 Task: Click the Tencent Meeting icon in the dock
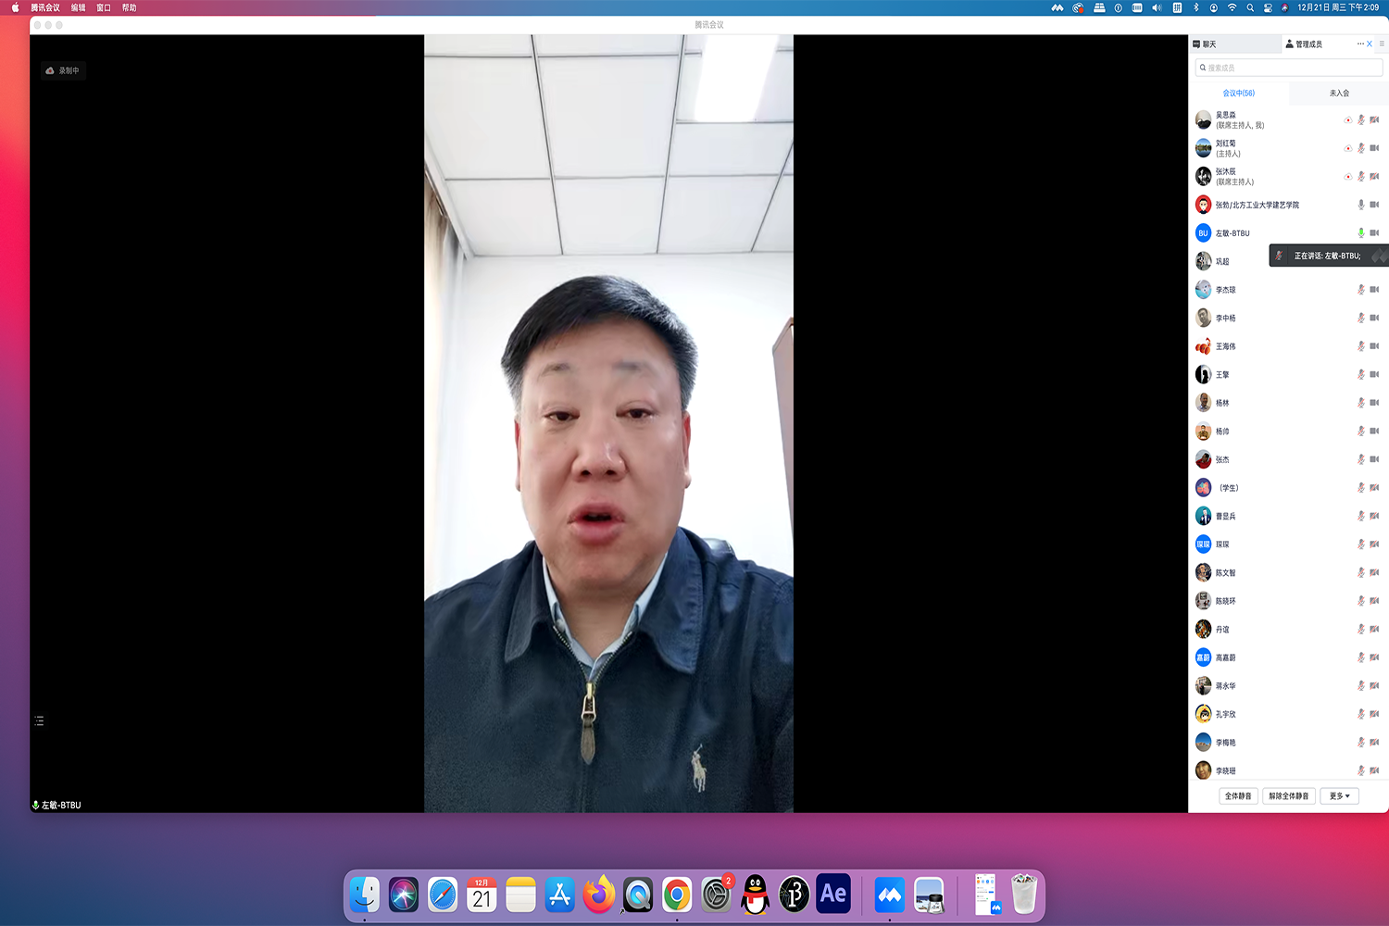coord(889,895)
